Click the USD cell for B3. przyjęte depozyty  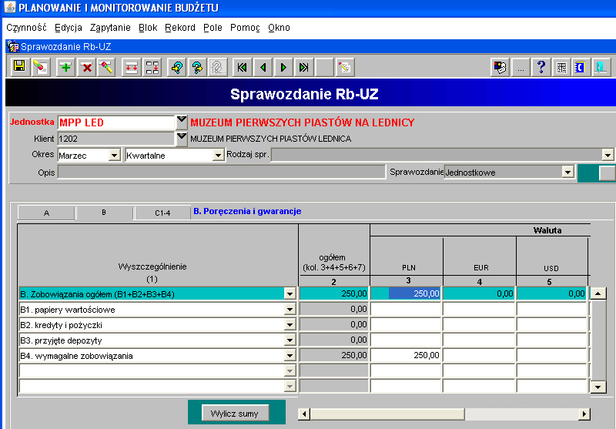pos(552,340)
